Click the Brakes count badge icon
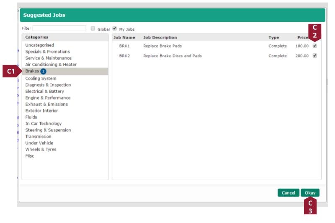Screen dimensions: 335x223 (x=43, y=72)
